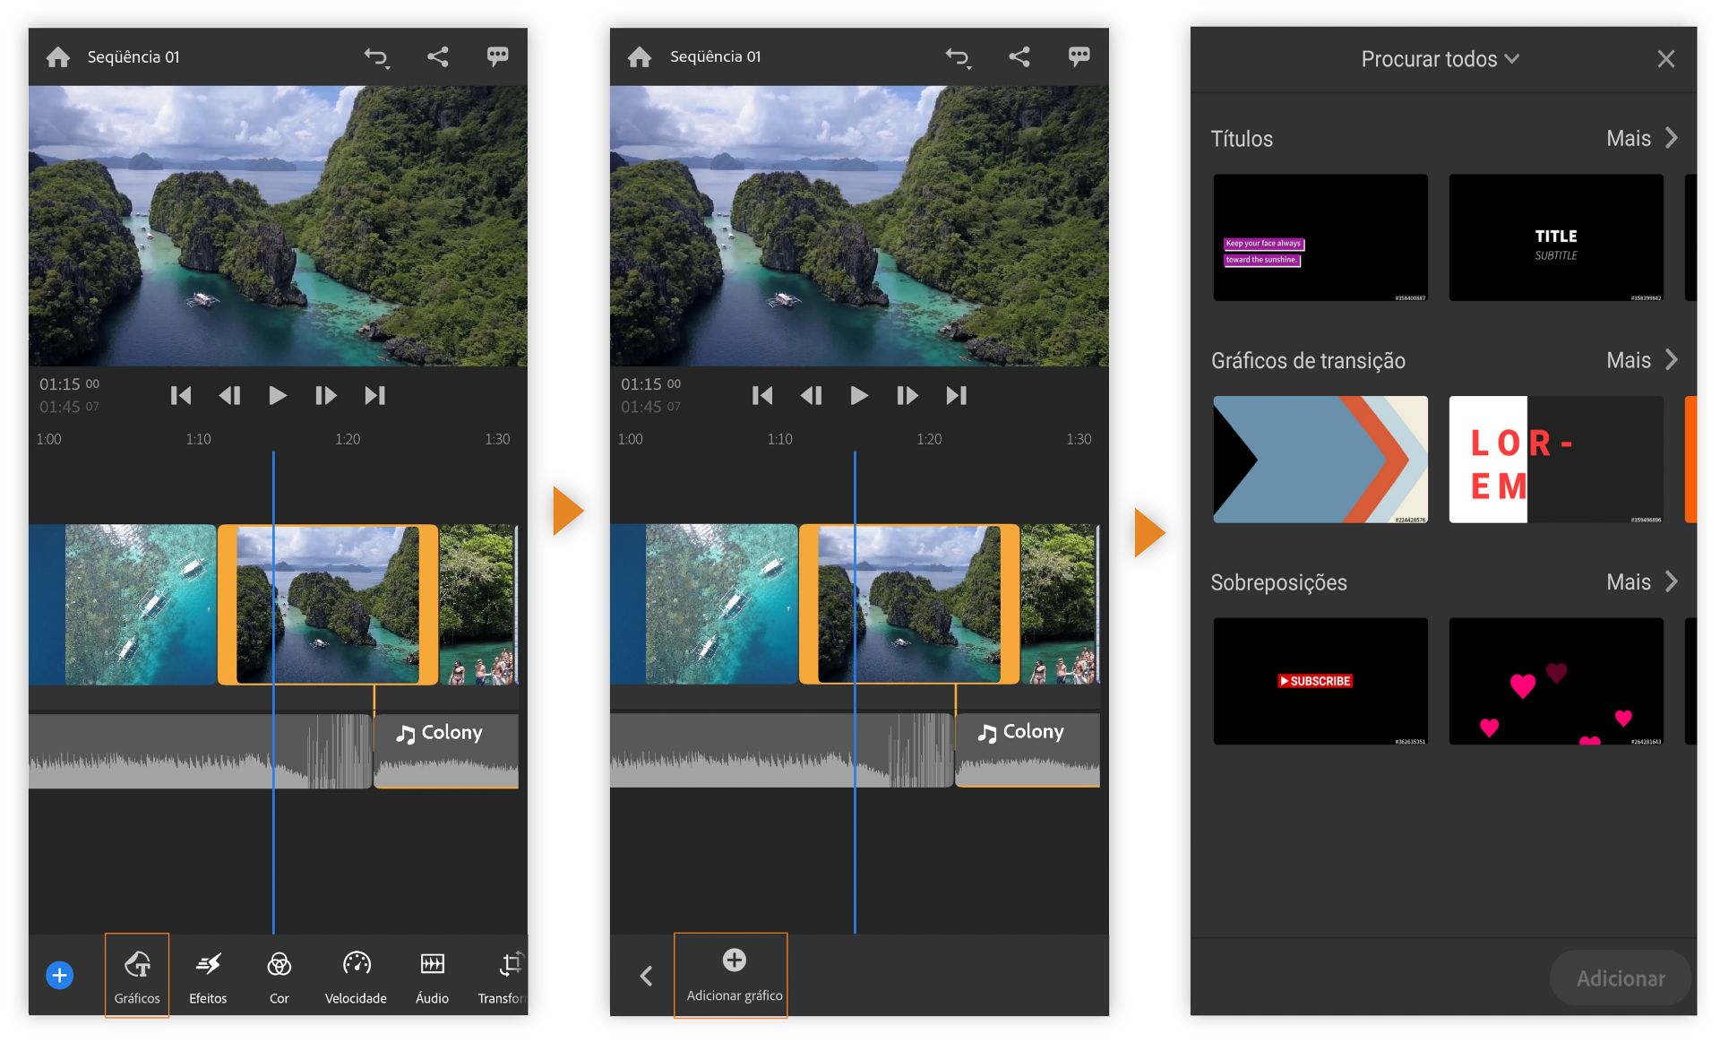Image resolution: width=1720 pixels, height=1042 pixels.
Task: Open comments icon in left screen
Action: tap(497, 57)
